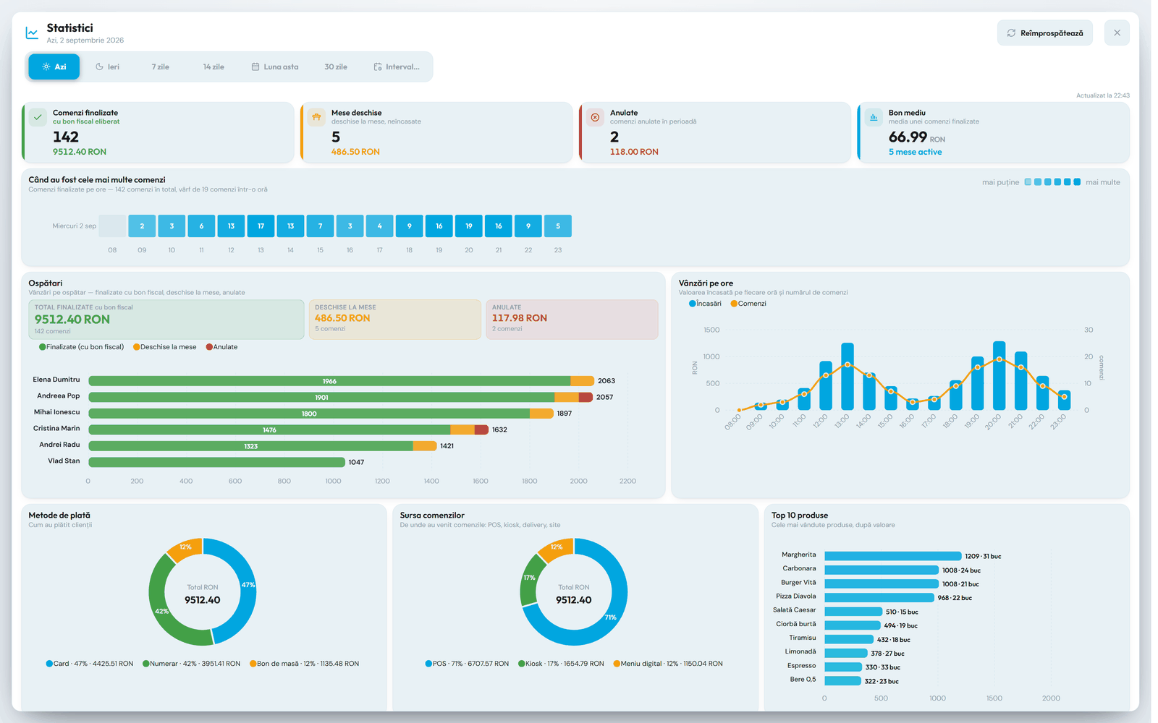This screenshot has height=723, width=1158.
Task: Click Andrei Radu's bar labeled 1323
Action: [x=250, y=446]
